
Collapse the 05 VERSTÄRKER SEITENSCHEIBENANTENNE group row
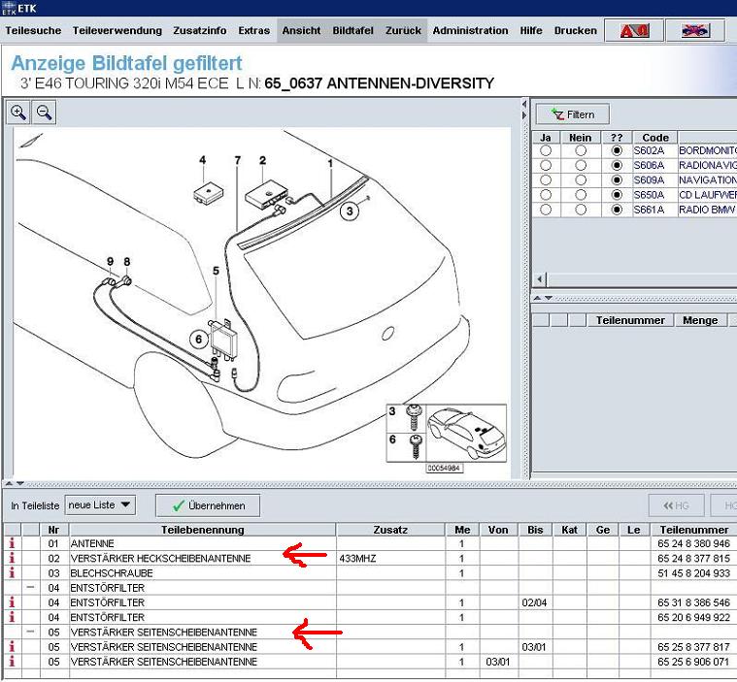tap(30, 632)
